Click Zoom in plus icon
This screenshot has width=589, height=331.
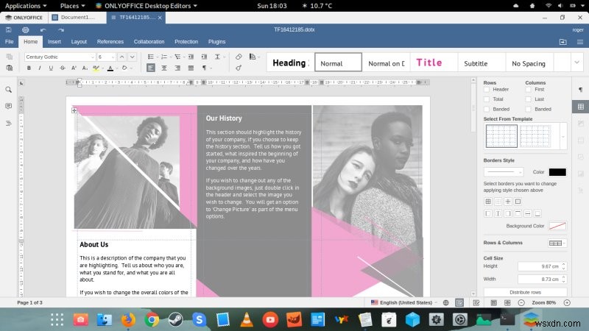click(567, 302)
